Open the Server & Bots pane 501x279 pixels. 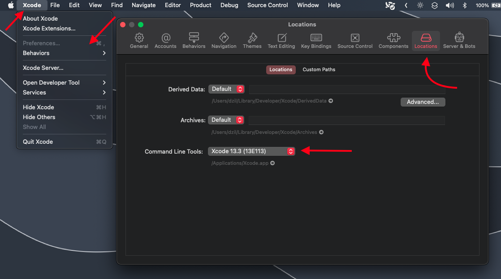tap(459, 40)
